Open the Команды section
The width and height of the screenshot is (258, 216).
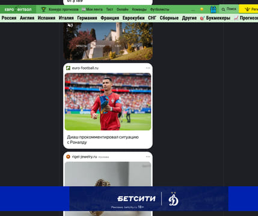[139, 9]
